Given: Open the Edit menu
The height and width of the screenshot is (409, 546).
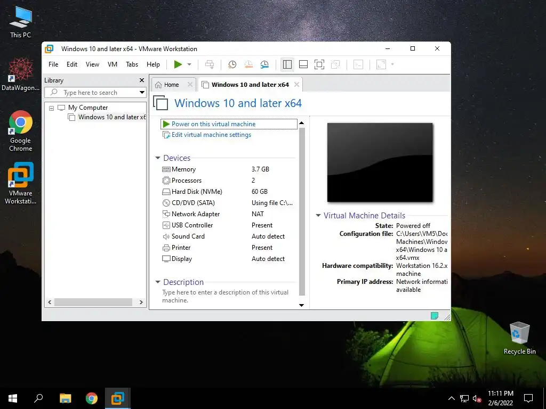Looking at the screenshot, I should 72,64.
